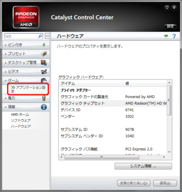Open help with the blue question mark
Image resolution: width=182 pixels, height=192 pixels.
[x=174, y=36]
